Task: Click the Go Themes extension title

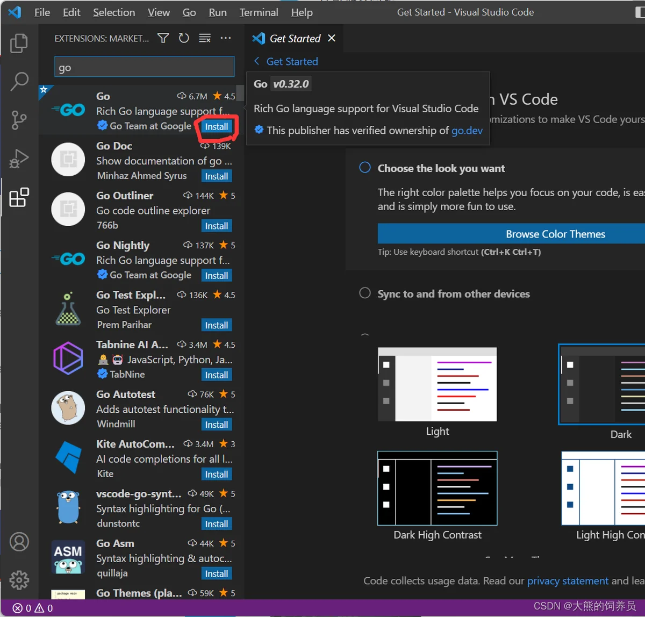Action: 139,593
